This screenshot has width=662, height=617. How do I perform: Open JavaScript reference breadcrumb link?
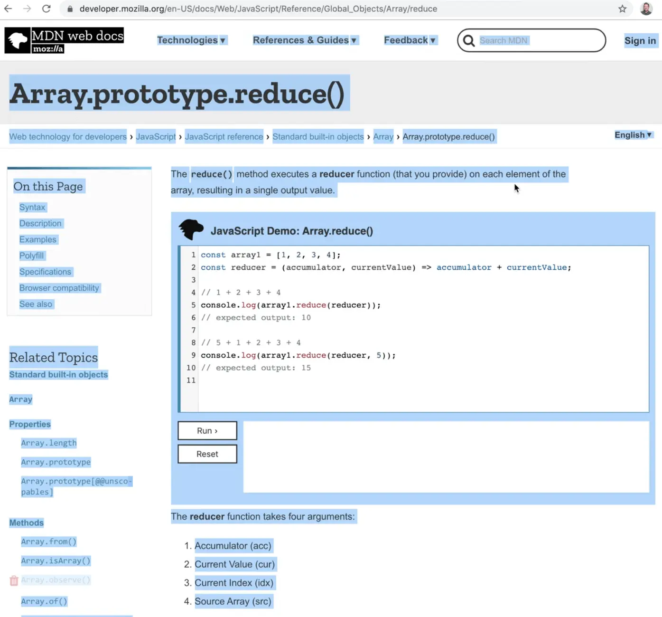(x=224, y=137)
